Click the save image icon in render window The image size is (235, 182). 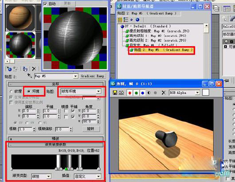tap(115, 93)
